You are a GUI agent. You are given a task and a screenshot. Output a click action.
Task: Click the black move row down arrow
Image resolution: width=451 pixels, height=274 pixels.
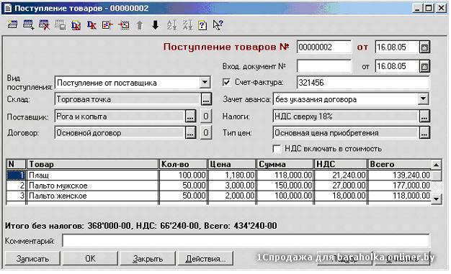[156, 25]
